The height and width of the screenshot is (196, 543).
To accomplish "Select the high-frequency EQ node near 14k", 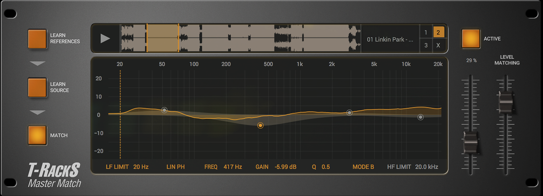I will 420,117.
